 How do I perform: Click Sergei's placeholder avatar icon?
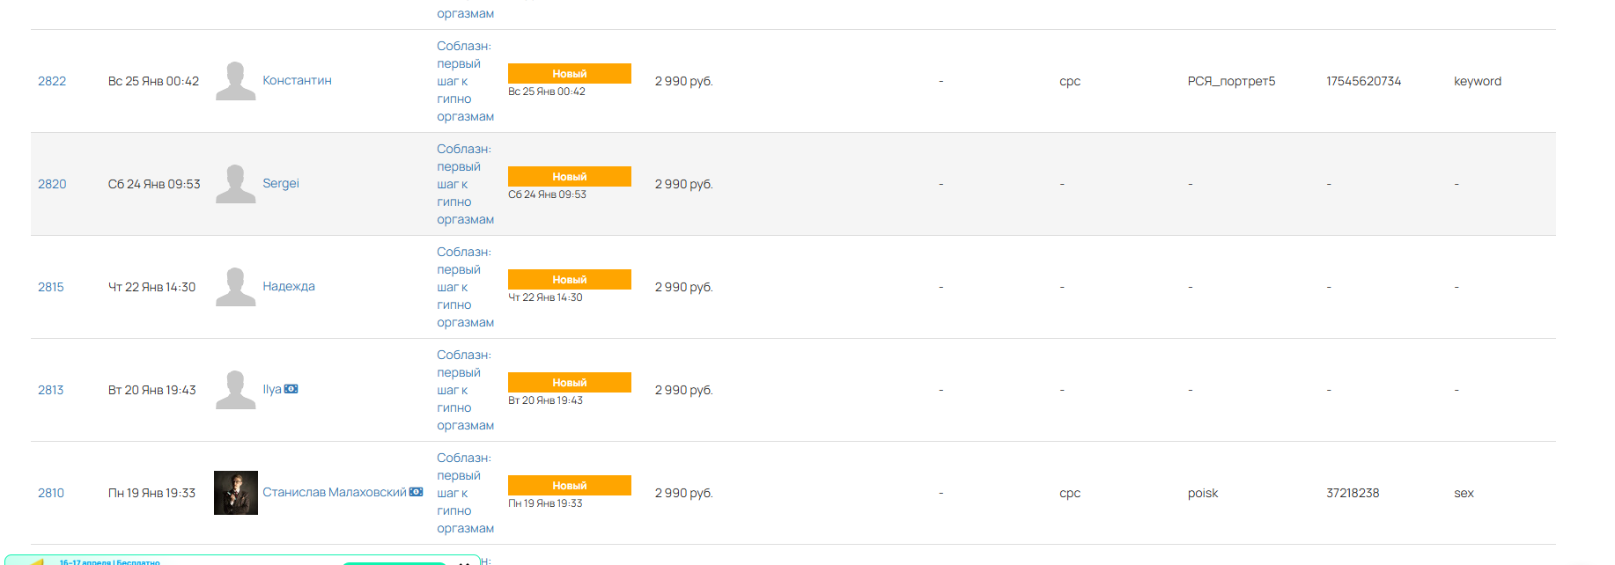tap(235, 184)
